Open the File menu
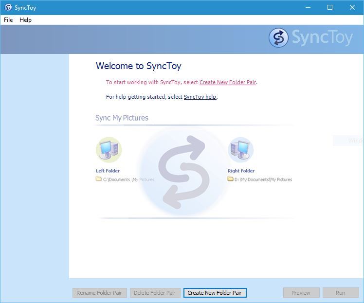 coord(8,20)
